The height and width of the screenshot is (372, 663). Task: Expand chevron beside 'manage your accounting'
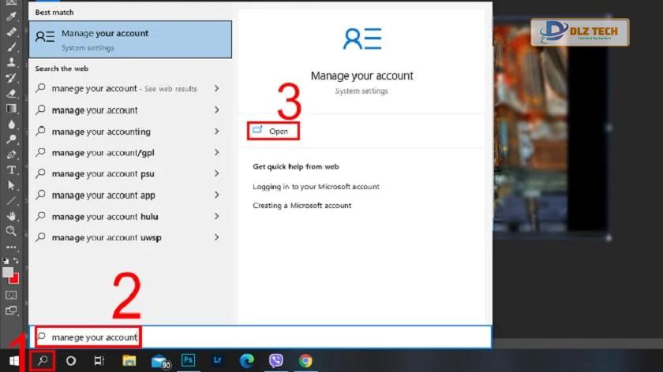pos(216,132)
